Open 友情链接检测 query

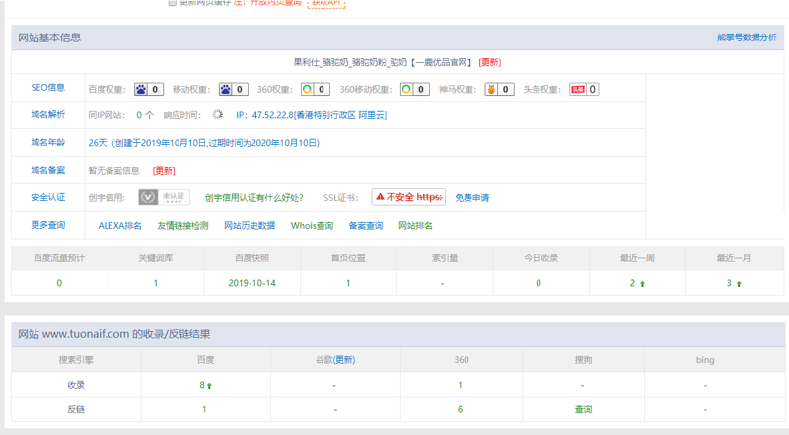[x=182, y=226]
